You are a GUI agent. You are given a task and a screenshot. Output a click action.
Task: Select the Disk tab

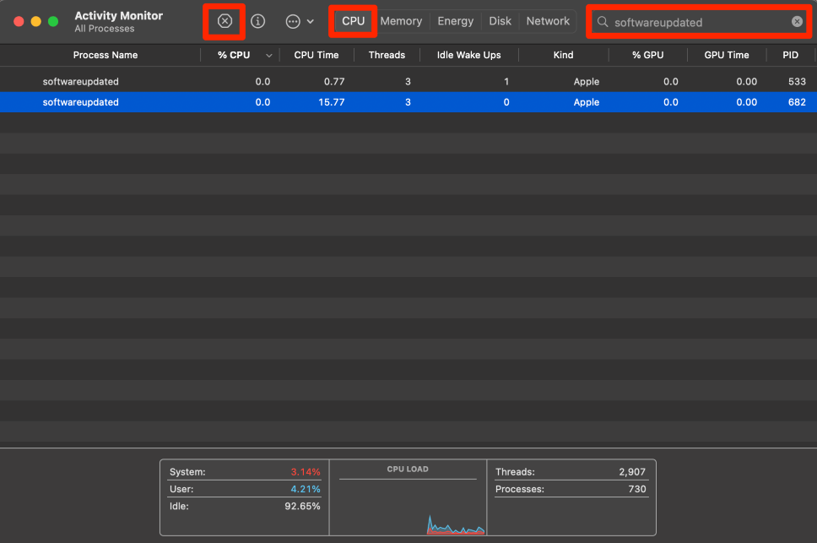click(x=500, y=21)
